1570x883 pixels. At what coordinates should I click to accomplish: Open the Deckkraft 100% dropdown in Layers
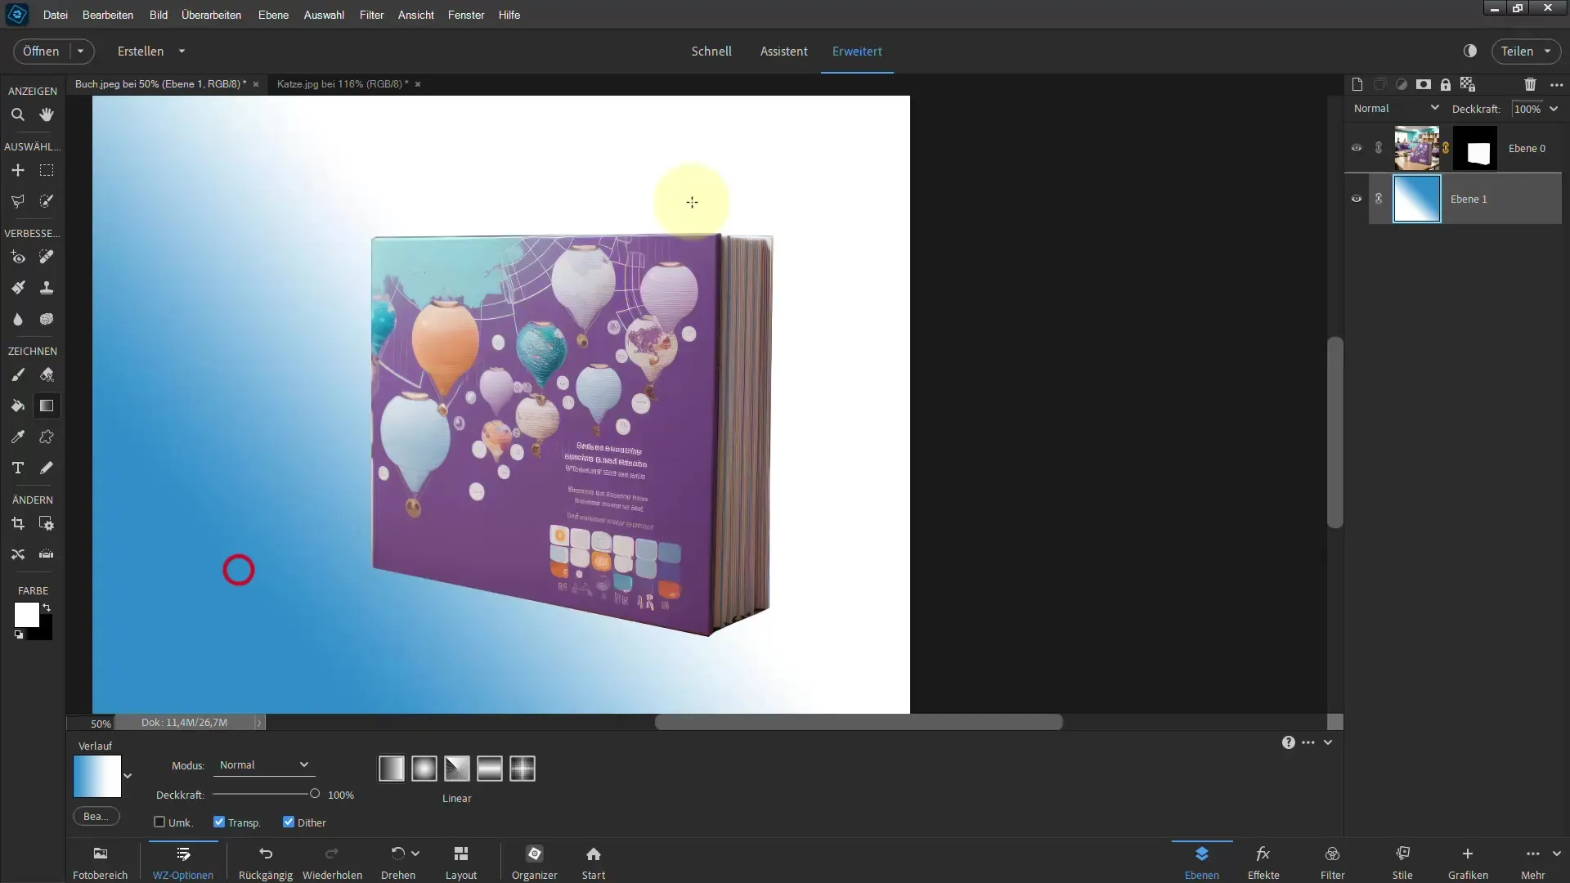coord(1554,109)
